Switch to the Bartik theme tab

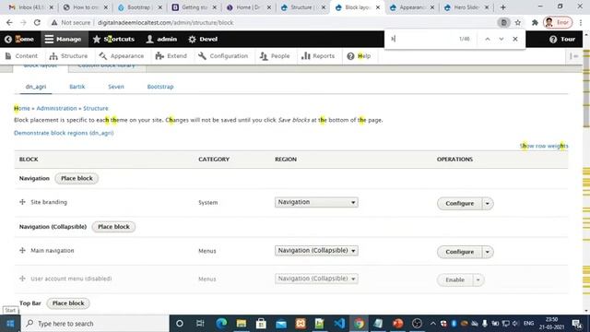point(77,87)
